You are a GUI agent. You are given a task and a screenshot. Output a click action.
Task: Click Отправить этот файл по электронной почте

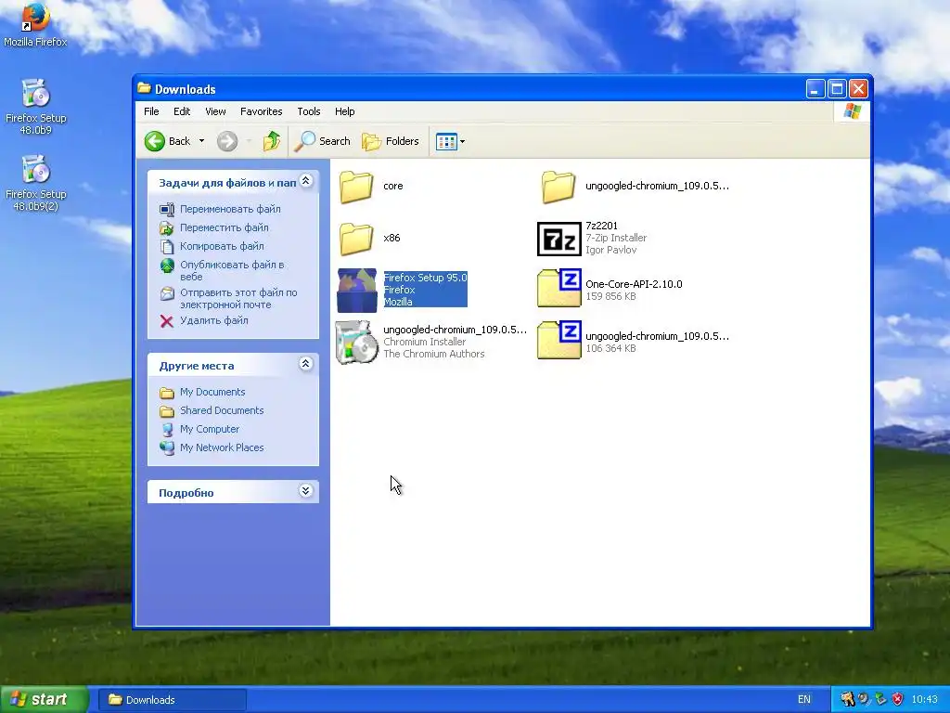[238, 298]
